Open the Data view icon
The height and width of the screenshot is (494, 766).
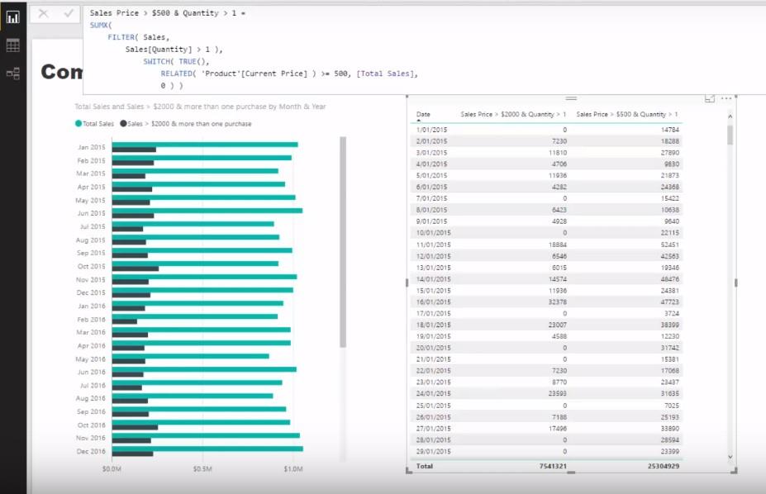(x=13, y=45)
